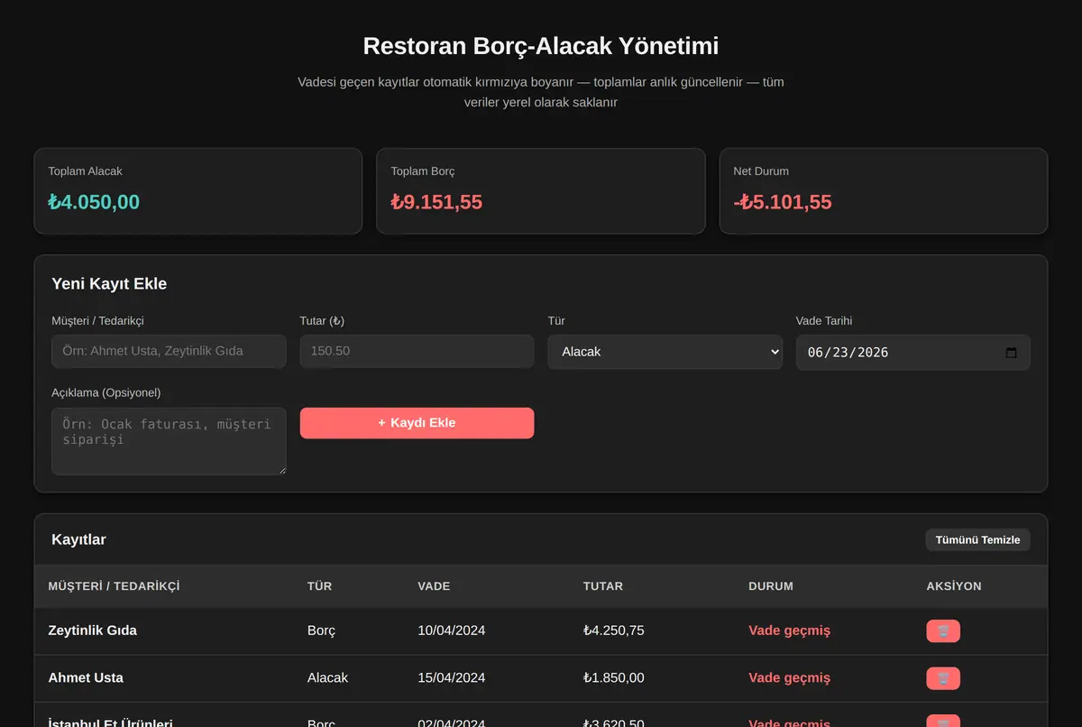Click the date cell 15/04/2024

click(x=451, y=677)
